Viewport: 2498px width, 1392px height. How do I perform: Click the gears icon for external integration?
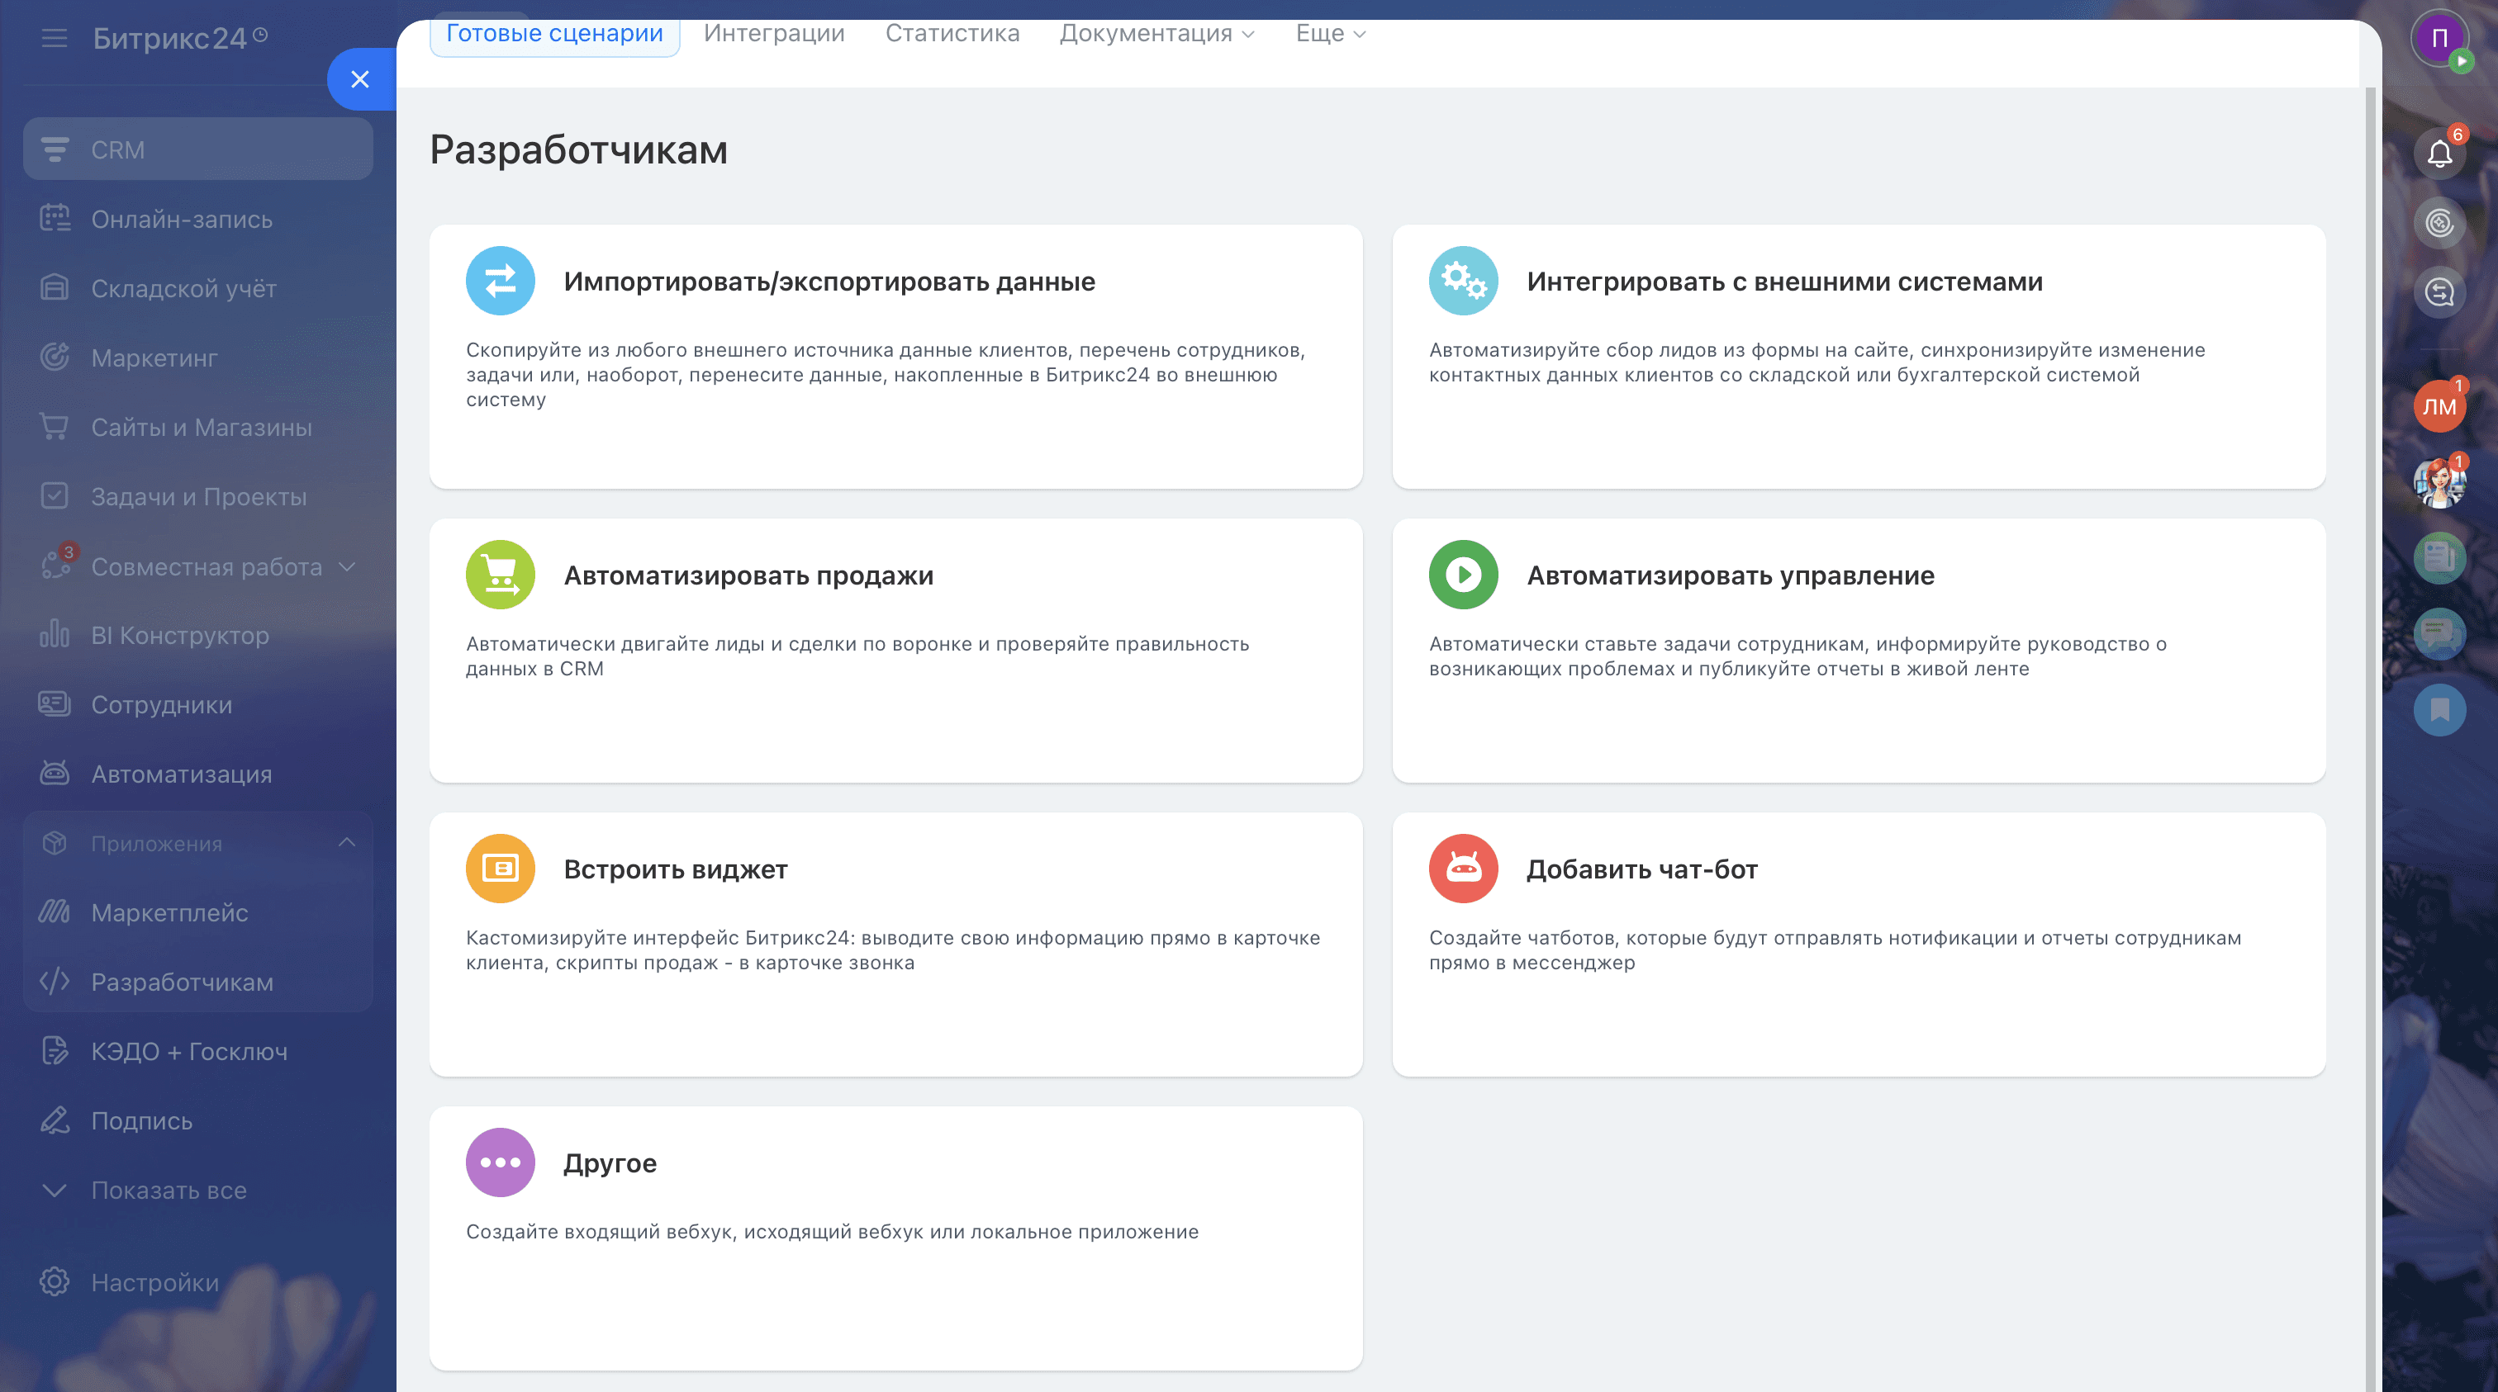click(1463, 281)
